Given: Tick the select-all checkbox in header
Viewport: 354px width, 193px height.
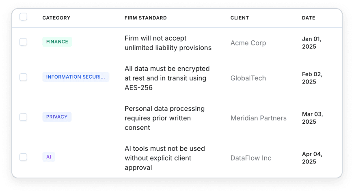Looking at the screenshot, I should point(23,17).
